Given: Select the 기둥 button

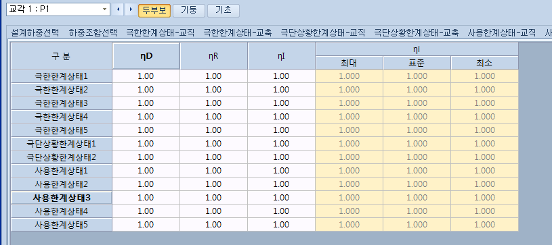Looking at the screenshot, I should tap(189, 10).
